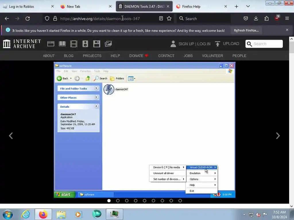Viewport: 294px width, 220px height.
Task: Open the VOLUNTEER link
Action: (x=212, y=56)
